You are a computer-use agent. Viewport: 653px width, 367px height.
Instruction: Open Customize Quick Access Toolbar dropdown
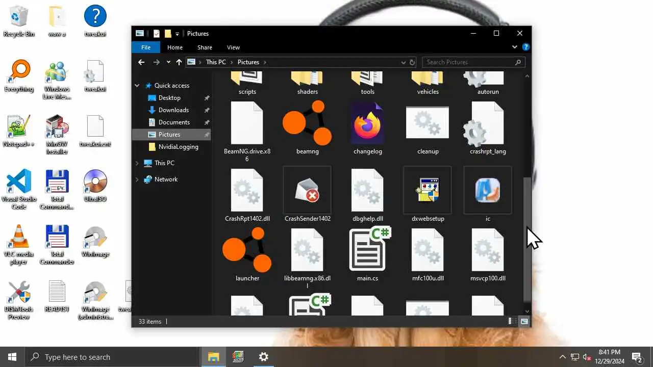pyautogui.click(x=177, y=34)
